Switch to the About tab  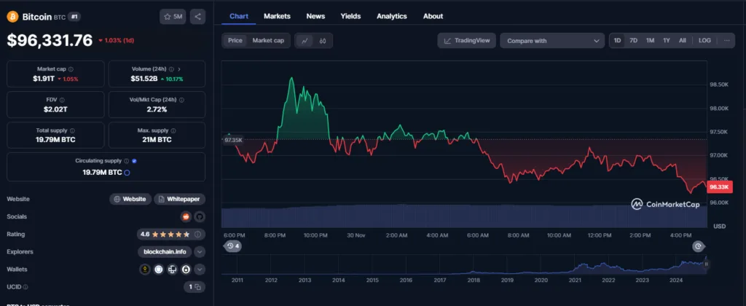click(433, 16)
